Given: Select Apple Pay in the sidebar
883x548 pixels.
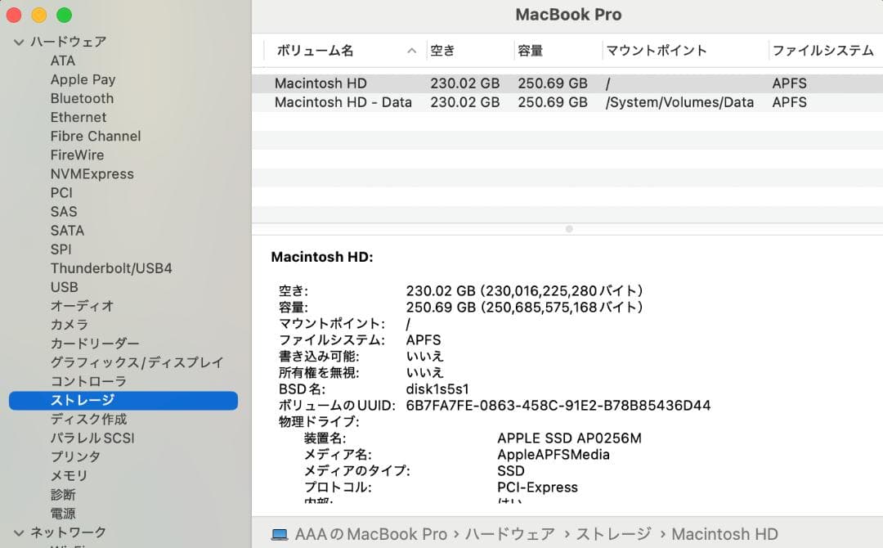Looking at the screenshot, I should [83, 79].
